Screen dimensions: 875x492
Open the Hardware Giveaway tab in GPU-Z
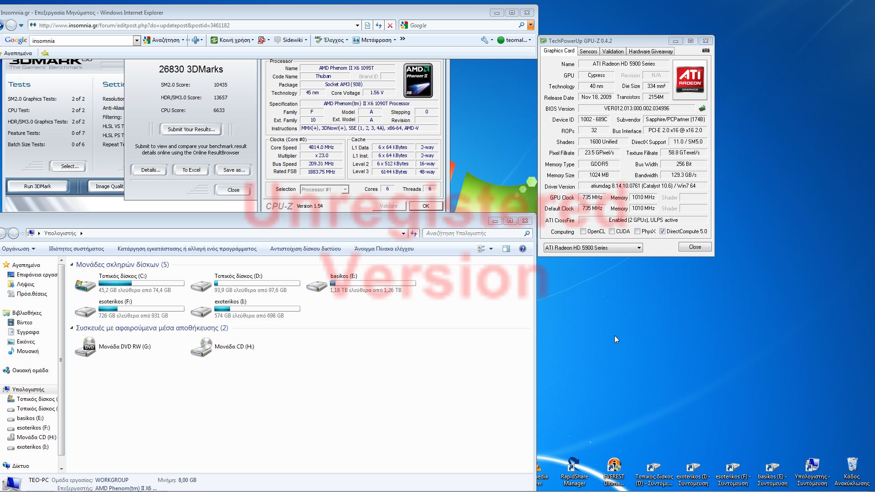[650, 51]
